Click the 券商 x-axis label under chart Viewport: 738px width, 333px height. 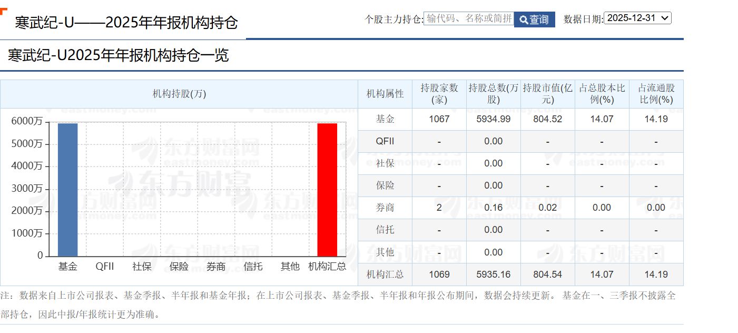point(216,267)
